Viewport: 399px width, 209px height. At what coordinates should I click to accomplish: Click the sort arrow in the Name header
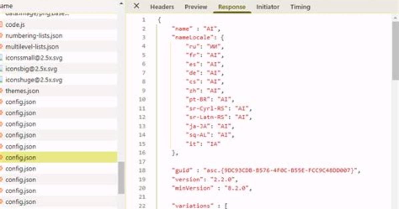point(121,4)
